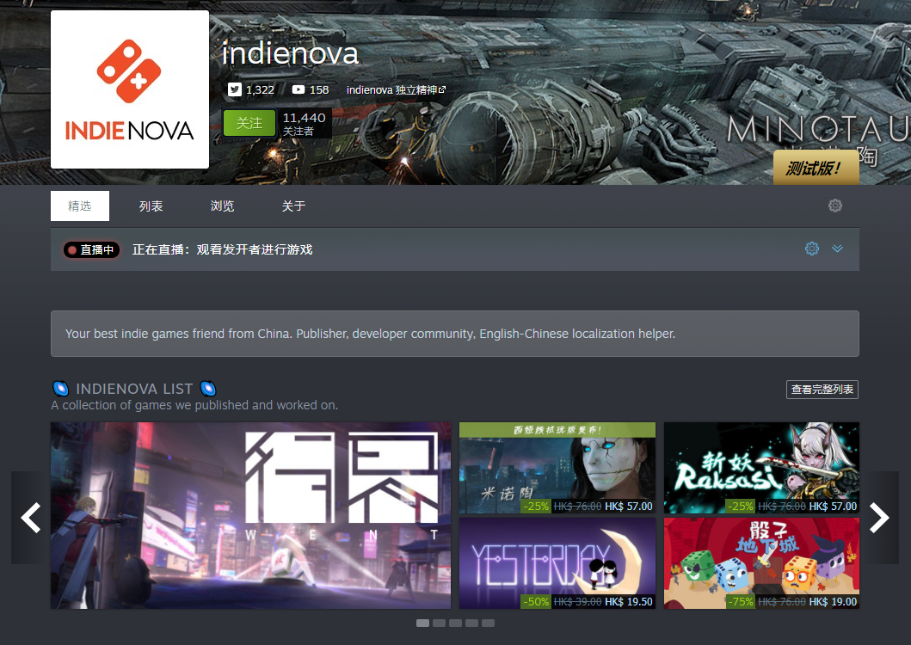Image resolution: width=911 pixels, height=645 pixels.
Task: Switch to the 列表 tab
Action: (x=151, y=206)
